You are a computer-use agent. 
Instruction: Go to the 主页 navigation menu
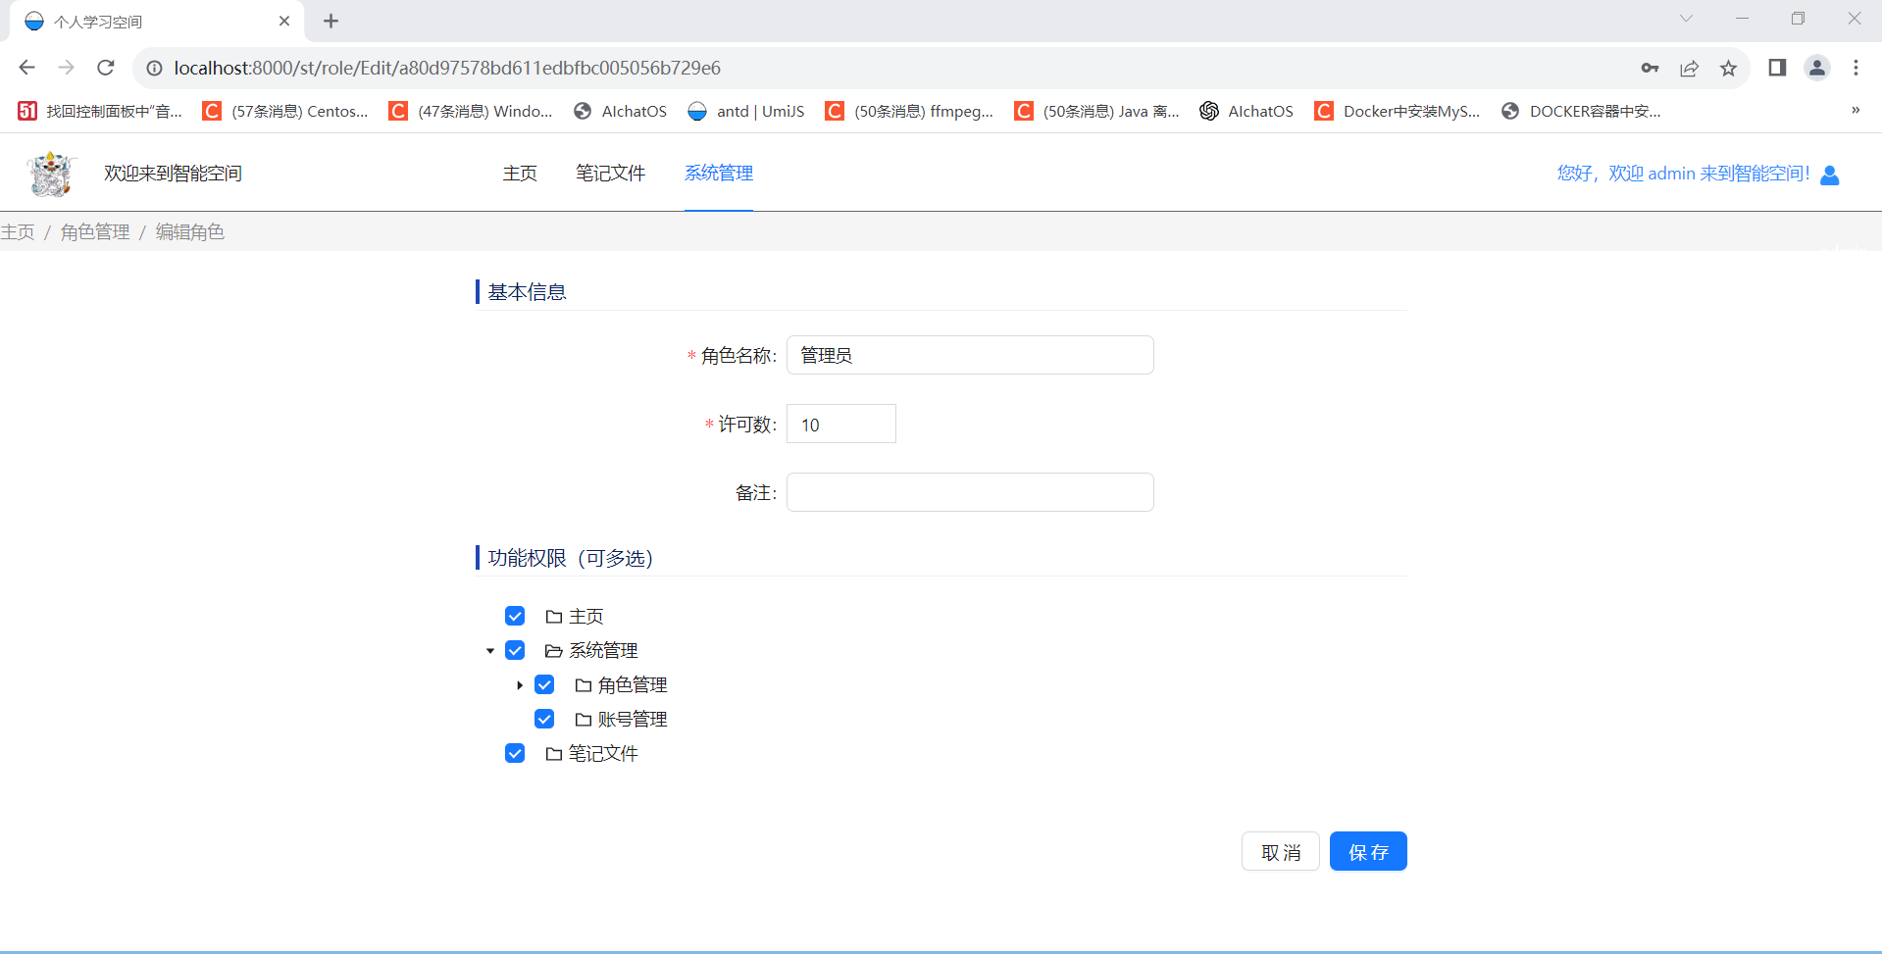tap(520, 174)
